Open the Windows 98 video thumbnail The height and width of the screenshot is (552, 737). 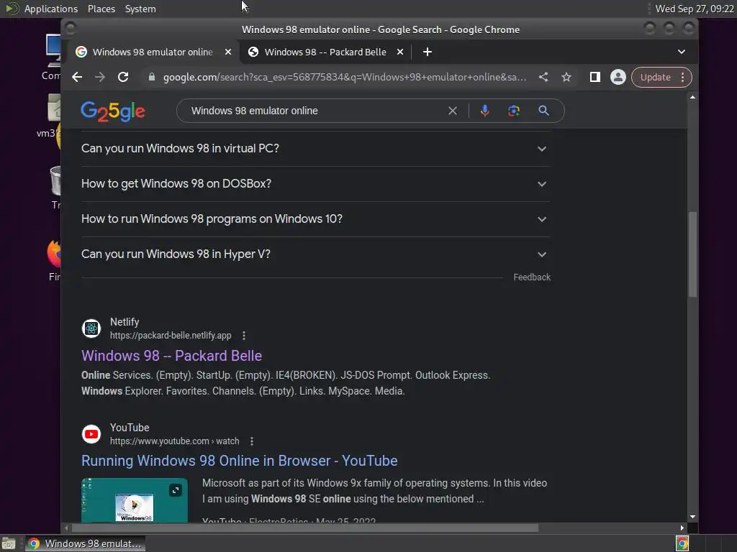point(135,500)
